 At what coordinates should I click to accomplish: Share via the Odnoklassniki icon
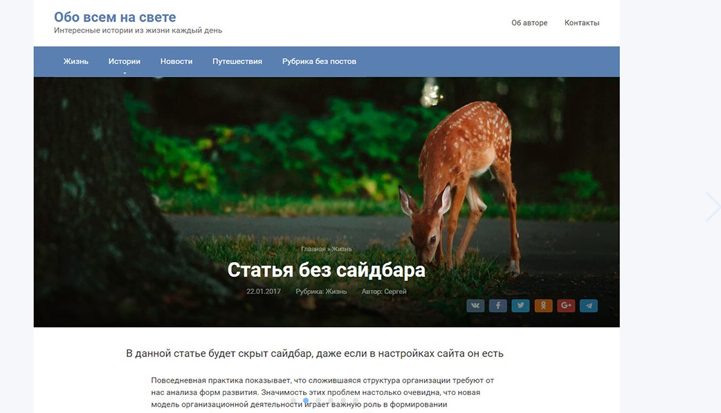click(x=543, y=305)
